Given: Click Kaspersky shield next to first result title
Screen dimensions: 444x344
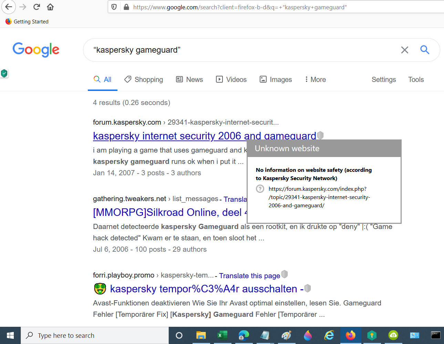Looking at the screenshot, I should [x=320, y=135].
